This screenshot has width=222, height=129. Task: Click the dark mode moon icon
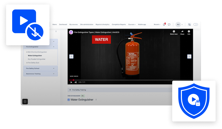coord(189,24)
